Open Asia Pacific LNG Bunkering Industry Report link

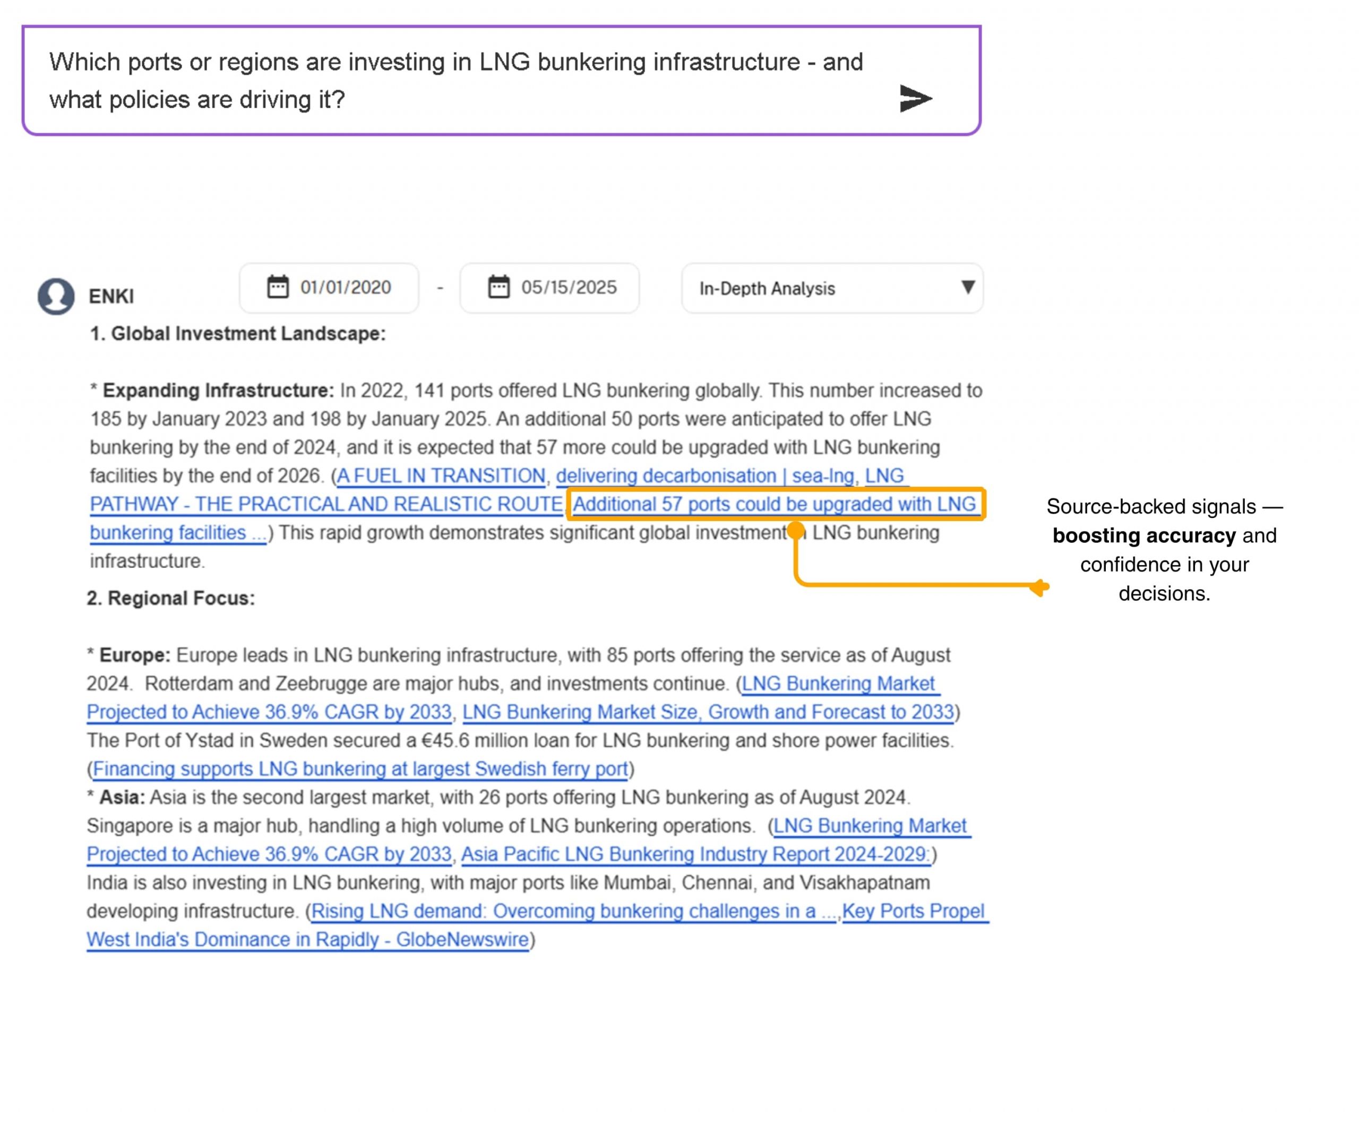tap(695, 854)
